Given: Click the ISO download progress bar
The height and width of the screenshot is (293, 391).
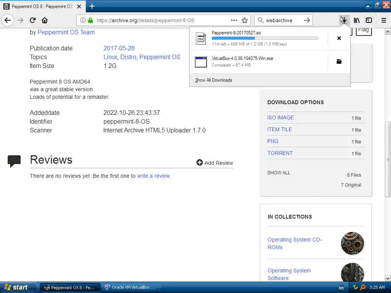Looking at the screenshot, I should 265,38.
